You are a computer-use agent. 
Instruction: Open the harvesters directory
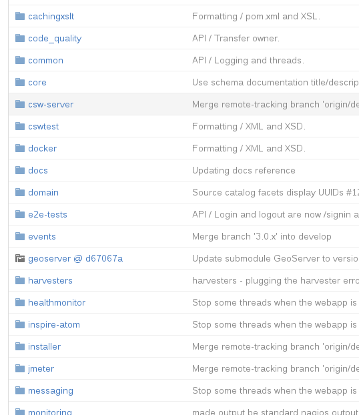[x=50, y=280]
